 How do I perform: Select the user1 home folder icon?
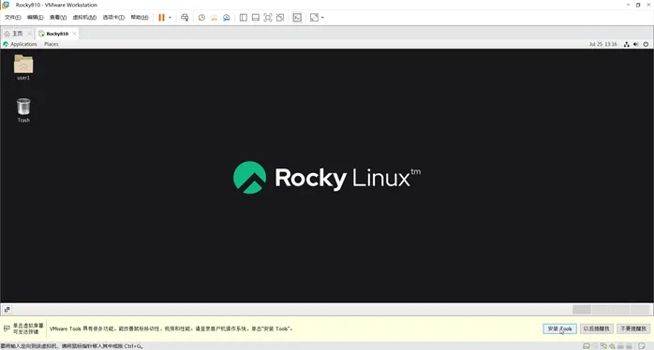click(x=23, y=67)
